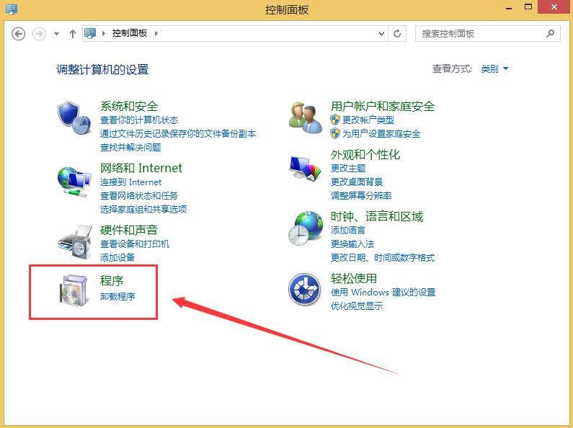Open the address bar history dropdown
The image size is (573, 428).
coord(382,33)
